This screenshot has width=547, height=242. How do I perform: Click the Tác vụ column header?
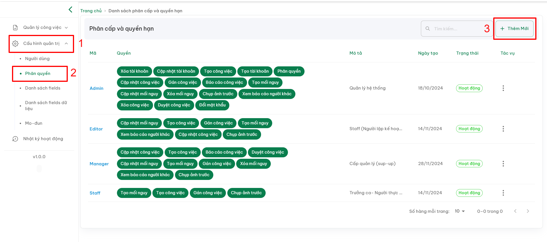(x=508, y=53)
